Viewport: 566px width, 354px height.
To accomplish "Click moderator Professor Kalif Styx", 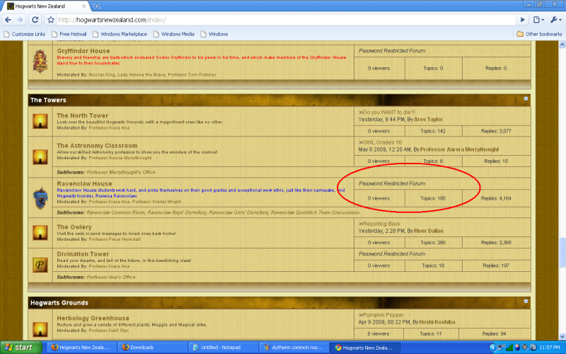I will click(109, 330).
